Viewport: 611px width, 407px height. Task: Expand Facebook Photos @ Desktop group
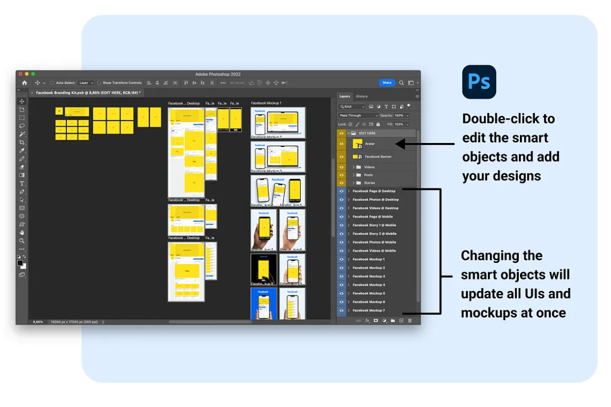(349, 200)
